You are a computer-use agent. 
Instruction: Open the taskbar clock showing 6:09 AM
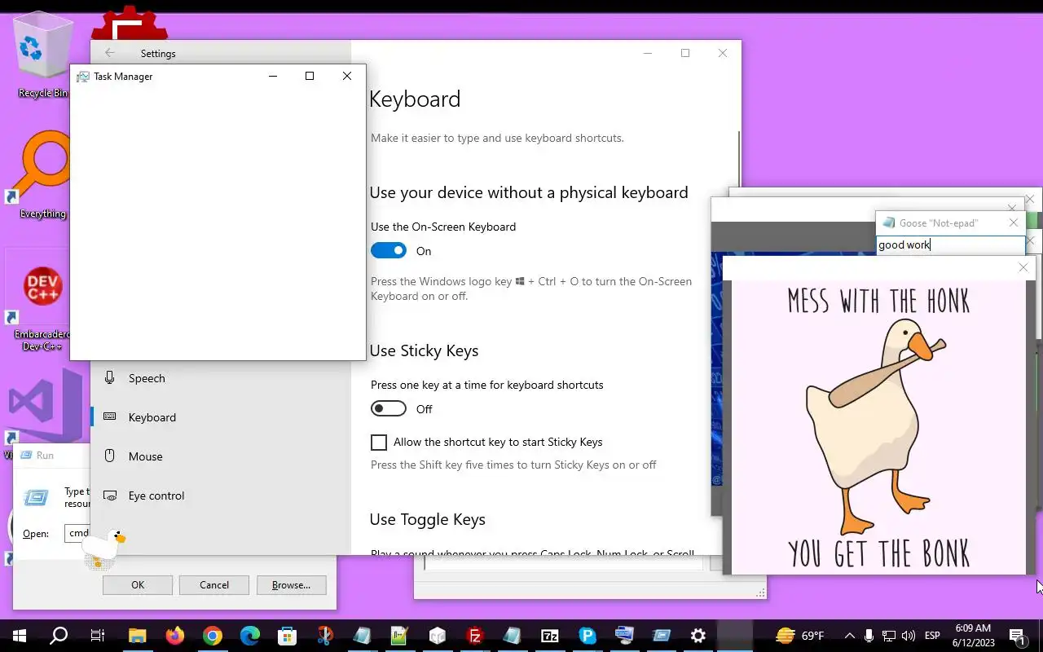[x=972, y=636]
